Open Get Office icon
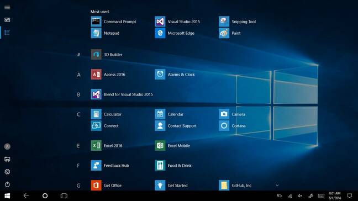Viewport: 358px width, 201px height. [x=96, y=185]
